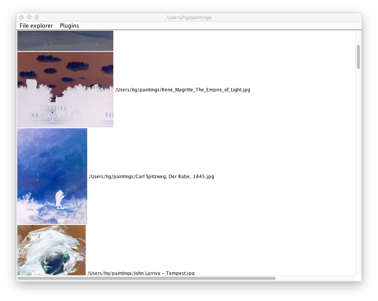Screen dimensions: 378x301
Task: Click the horizontal scrollbar thumb
Action: (x=147, y=278)
